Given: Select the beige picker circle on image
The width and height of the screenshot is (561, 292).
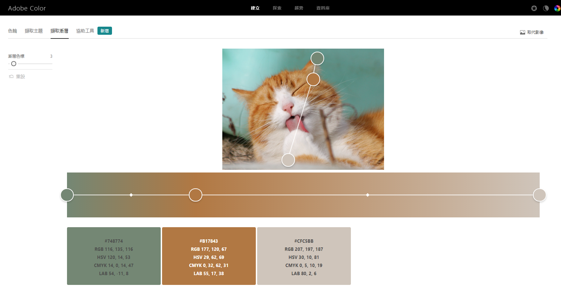Looking at the screenshot, I should [x=288, y=160].
